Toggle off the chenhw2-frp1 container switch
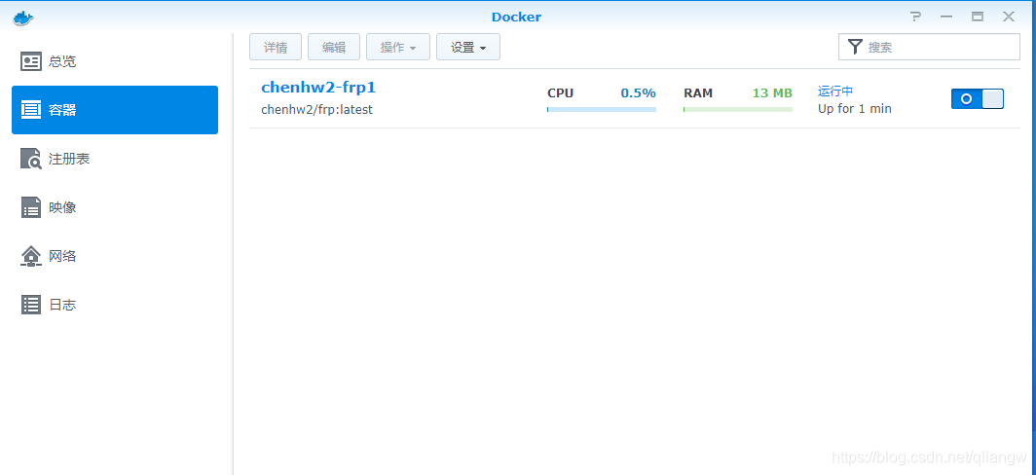 click(978, 99)
